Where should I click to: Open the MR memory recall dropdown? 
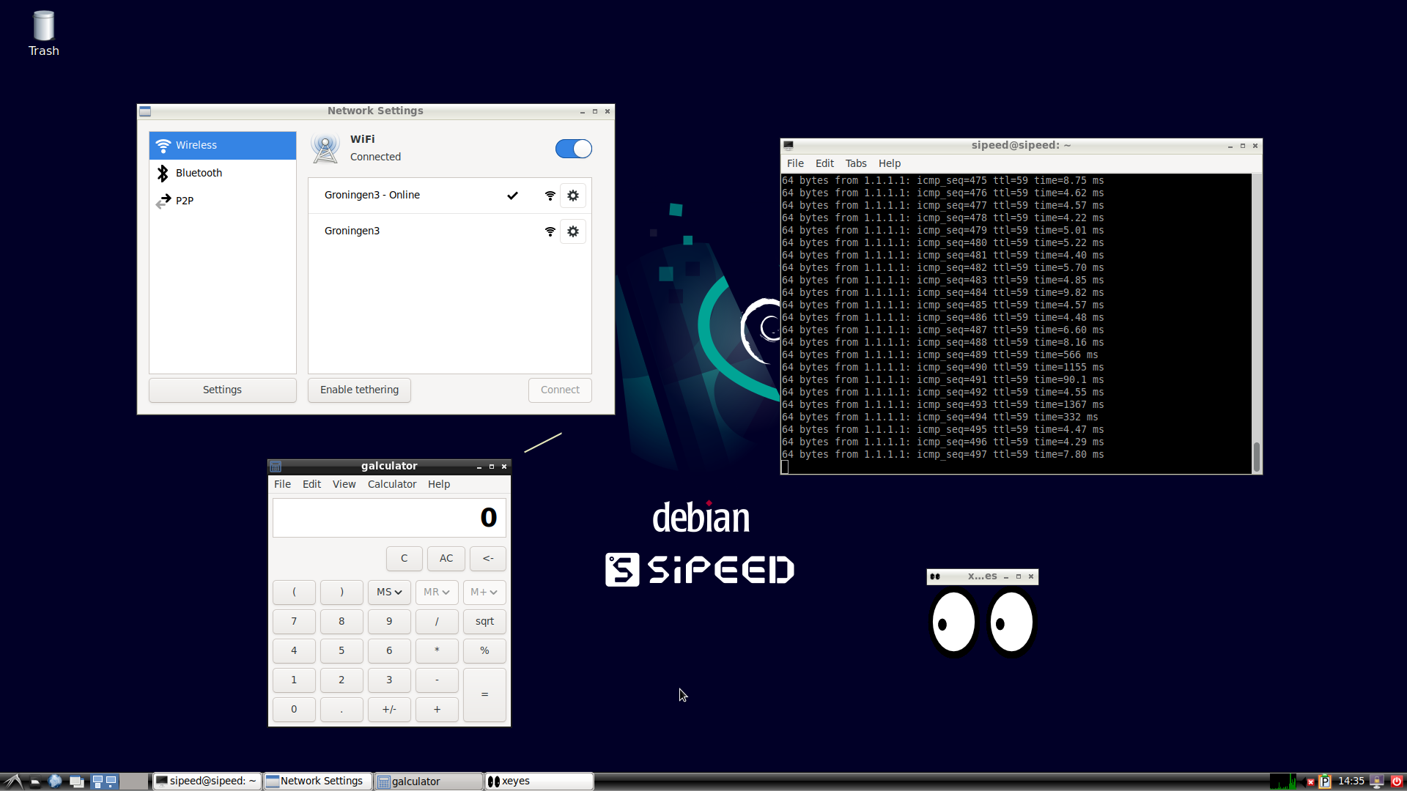(x=437, y=592)
